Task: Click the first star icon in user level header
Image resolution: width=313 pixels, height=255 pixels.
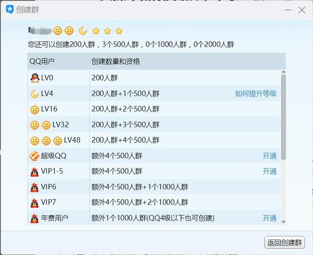Action: [x=96, y=31]
